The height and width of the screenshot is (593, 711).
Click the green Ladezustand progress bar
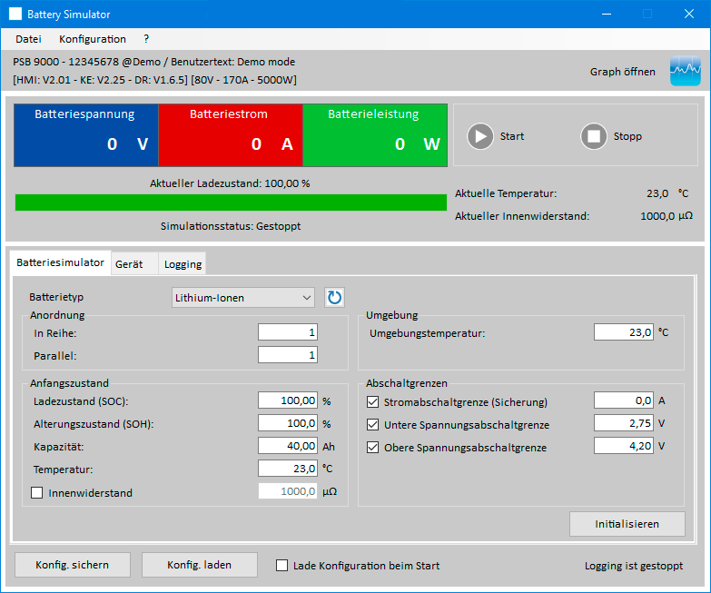click(231, 202)
